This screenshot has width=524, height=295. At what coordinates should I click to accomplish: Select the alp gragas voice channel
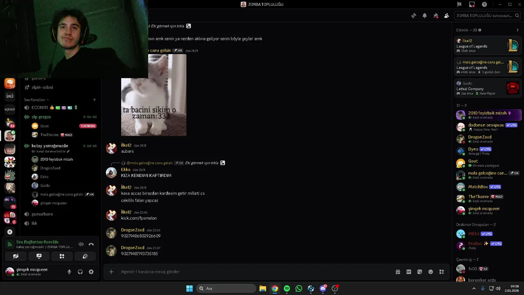60,117
